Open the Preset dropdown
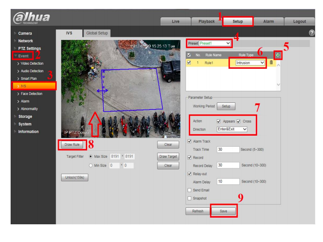 [215, 43]
